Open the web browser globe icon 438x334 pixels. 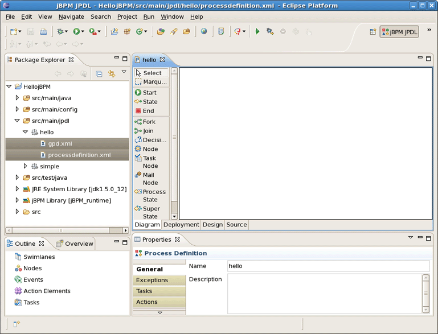(204, 31)
